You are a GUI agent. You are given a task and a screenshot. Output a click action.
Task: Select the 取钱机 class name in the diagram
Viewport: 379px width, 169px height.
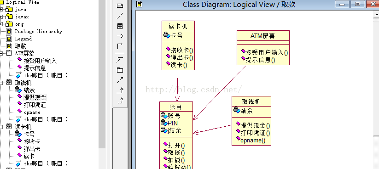(x=251, y=101)
